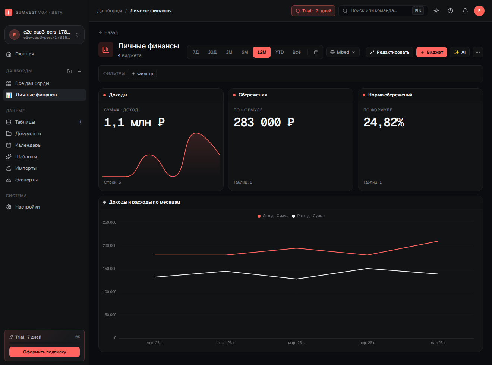The height and width of the screenshot is (365, 492).
Task: Add a dashboard with the plus icon
Action: (79, 71)
